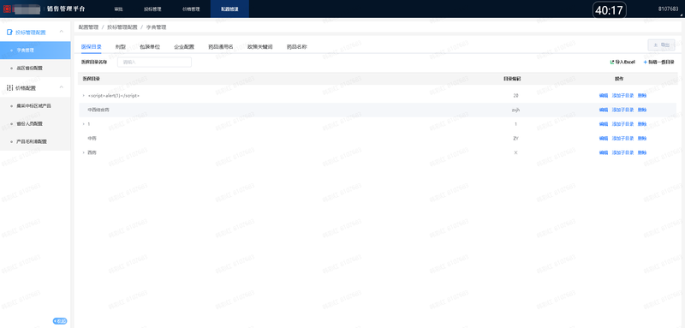This screenshot has width=685, height=328.
Task: Switch to the 药品名称 tab
Action: coord(296,46)
